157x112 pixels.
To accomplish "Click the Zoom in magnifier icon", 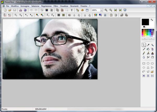I will coord(106,10).
